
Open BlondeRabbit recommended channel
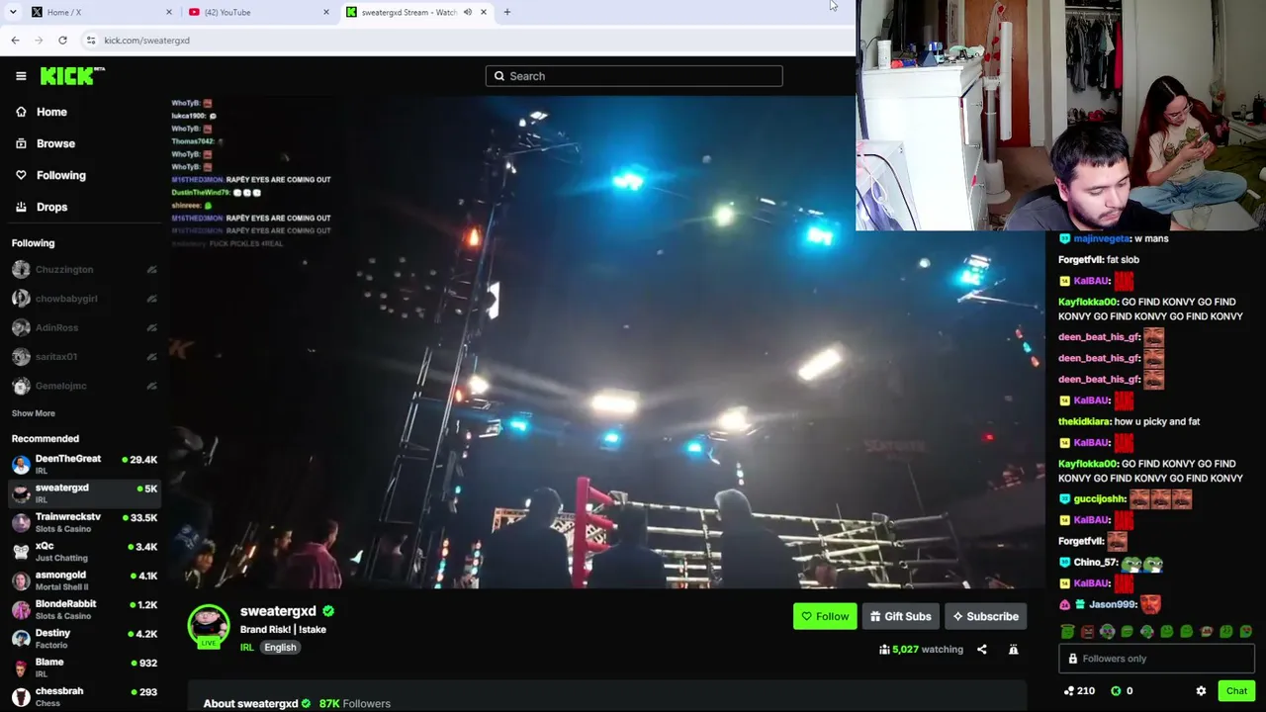click(84, 609)
